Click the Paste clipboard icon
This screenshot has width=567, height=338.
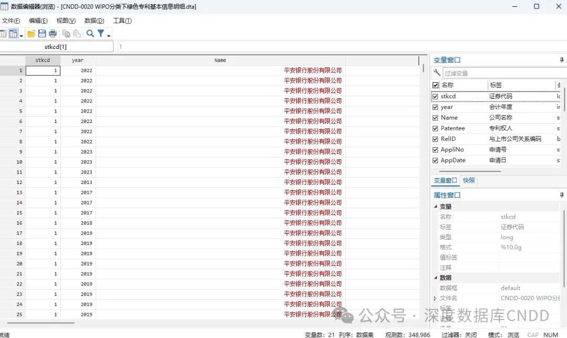[77, 34]
